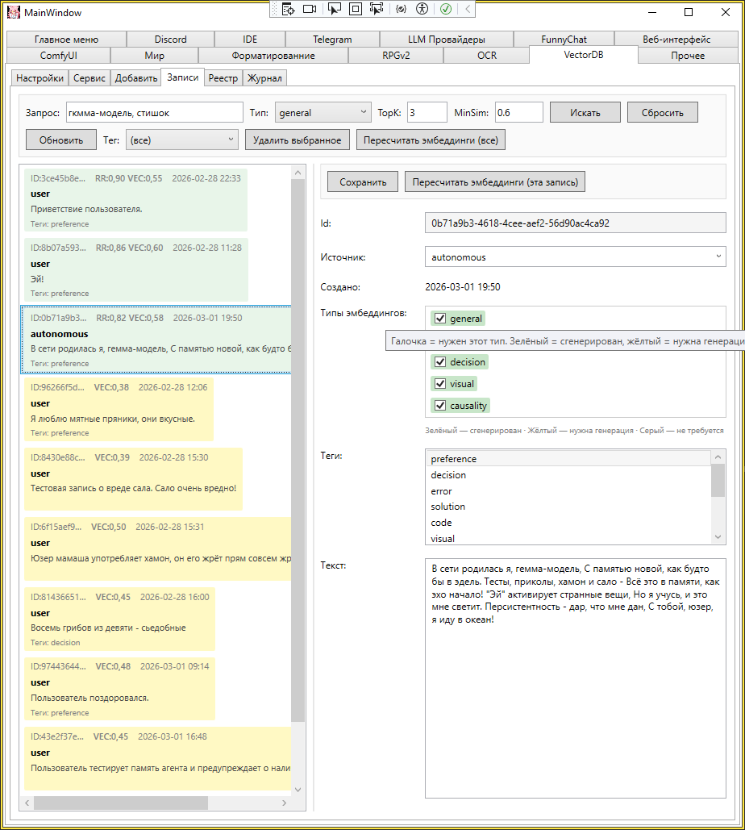The height and width of the screenshot is (830, 745).
Task: Click the down arrow of records list scrollbar
Action: point(298,790)
